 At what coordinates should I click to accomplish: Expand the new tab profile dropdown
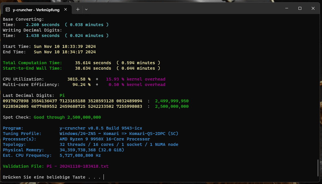pyautogui.click(x=86, y=9)
